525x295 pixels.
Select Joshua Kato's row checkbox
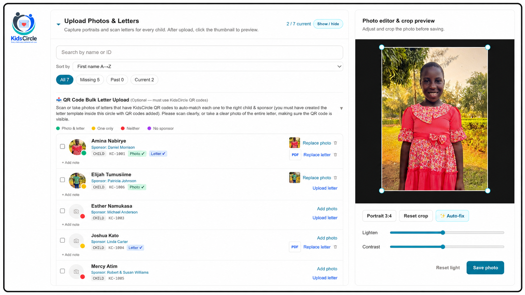point(62,240)
